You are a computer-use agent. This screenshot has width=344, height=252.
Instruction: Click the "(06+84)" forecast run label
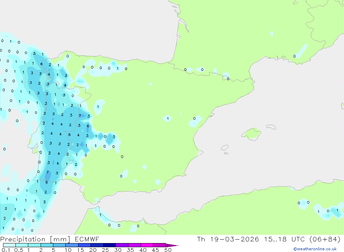click(x=325, y=239)
